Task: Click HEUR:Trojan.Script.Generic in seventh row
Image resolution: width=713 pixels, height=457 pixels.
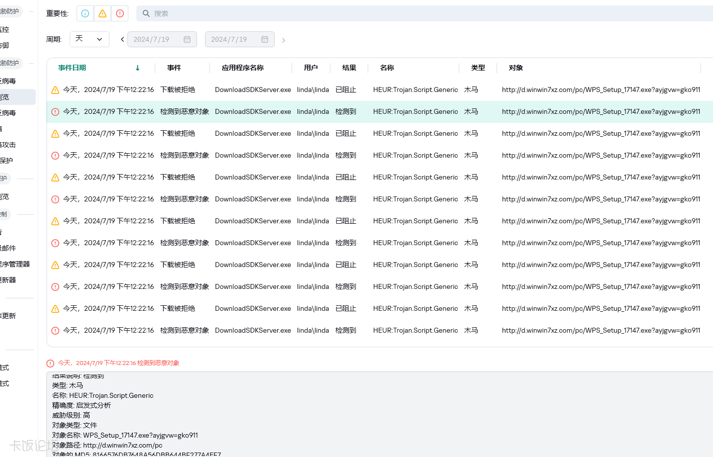Action: (415, 221)
